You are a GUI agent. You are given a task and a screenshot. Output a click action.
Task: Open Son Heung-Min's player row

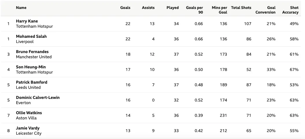[31, 67]
